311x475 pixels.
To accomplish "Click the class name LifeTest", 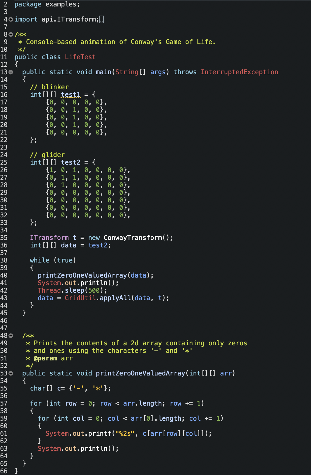I will [x=80, y=57].
